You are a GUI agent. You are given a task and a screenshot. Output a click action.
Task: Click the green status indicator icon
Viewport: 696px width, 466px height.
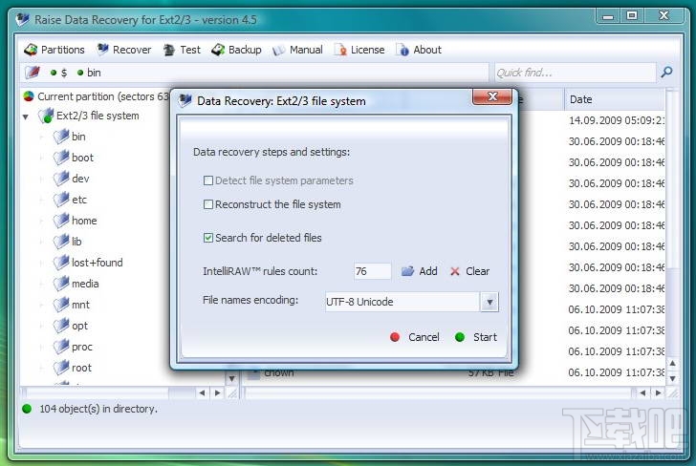click(27, 409)
